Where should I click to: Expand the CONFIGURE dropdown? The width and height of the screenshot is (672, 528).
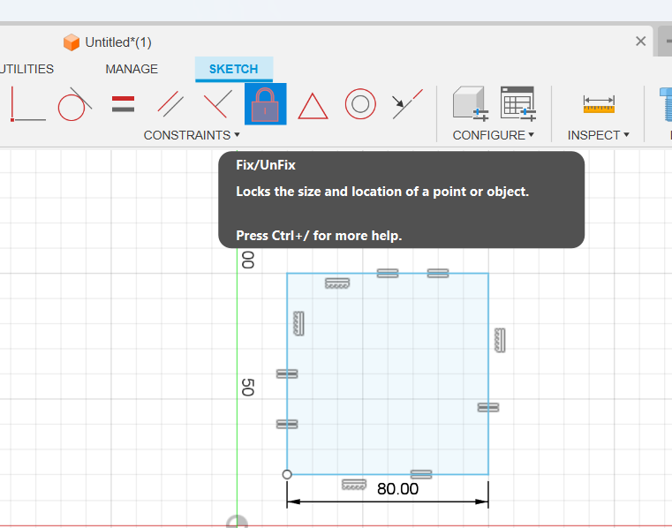point(494,135)
